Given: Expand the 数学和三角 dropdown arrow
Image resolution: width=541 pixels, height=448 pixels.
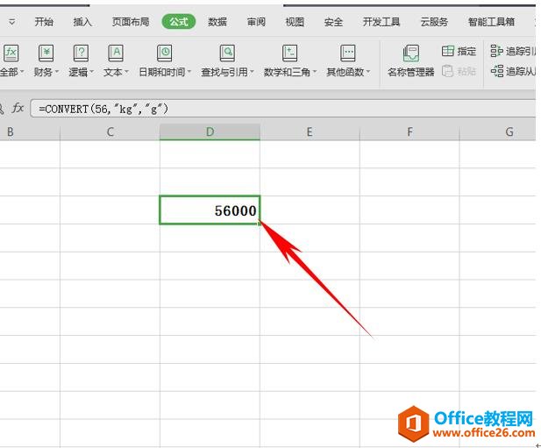Looking at the screenshot, I should tap(314, 72).
